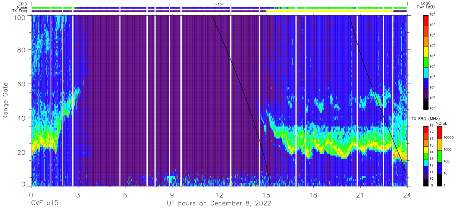Click x-axis tick label '3'
This screenshot has height=211, width=458.
click(78, 195)
